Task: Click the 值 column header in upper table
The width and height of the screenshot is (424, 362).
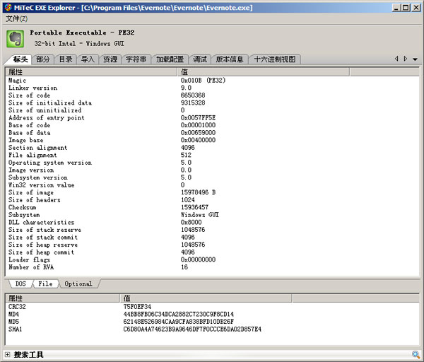Action: [x=264, y=71]
